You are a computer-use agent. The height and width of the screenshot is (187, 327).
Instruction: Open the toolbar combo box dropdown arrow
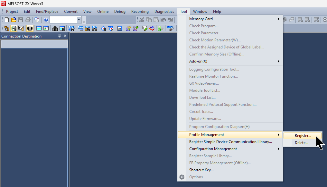click(x=79, y=20)
